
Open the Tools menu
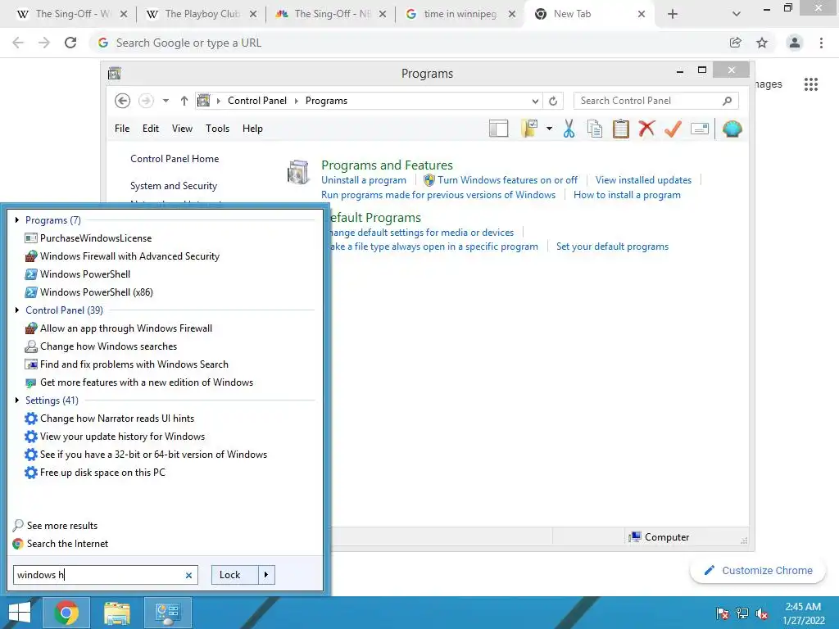point(217,129)
